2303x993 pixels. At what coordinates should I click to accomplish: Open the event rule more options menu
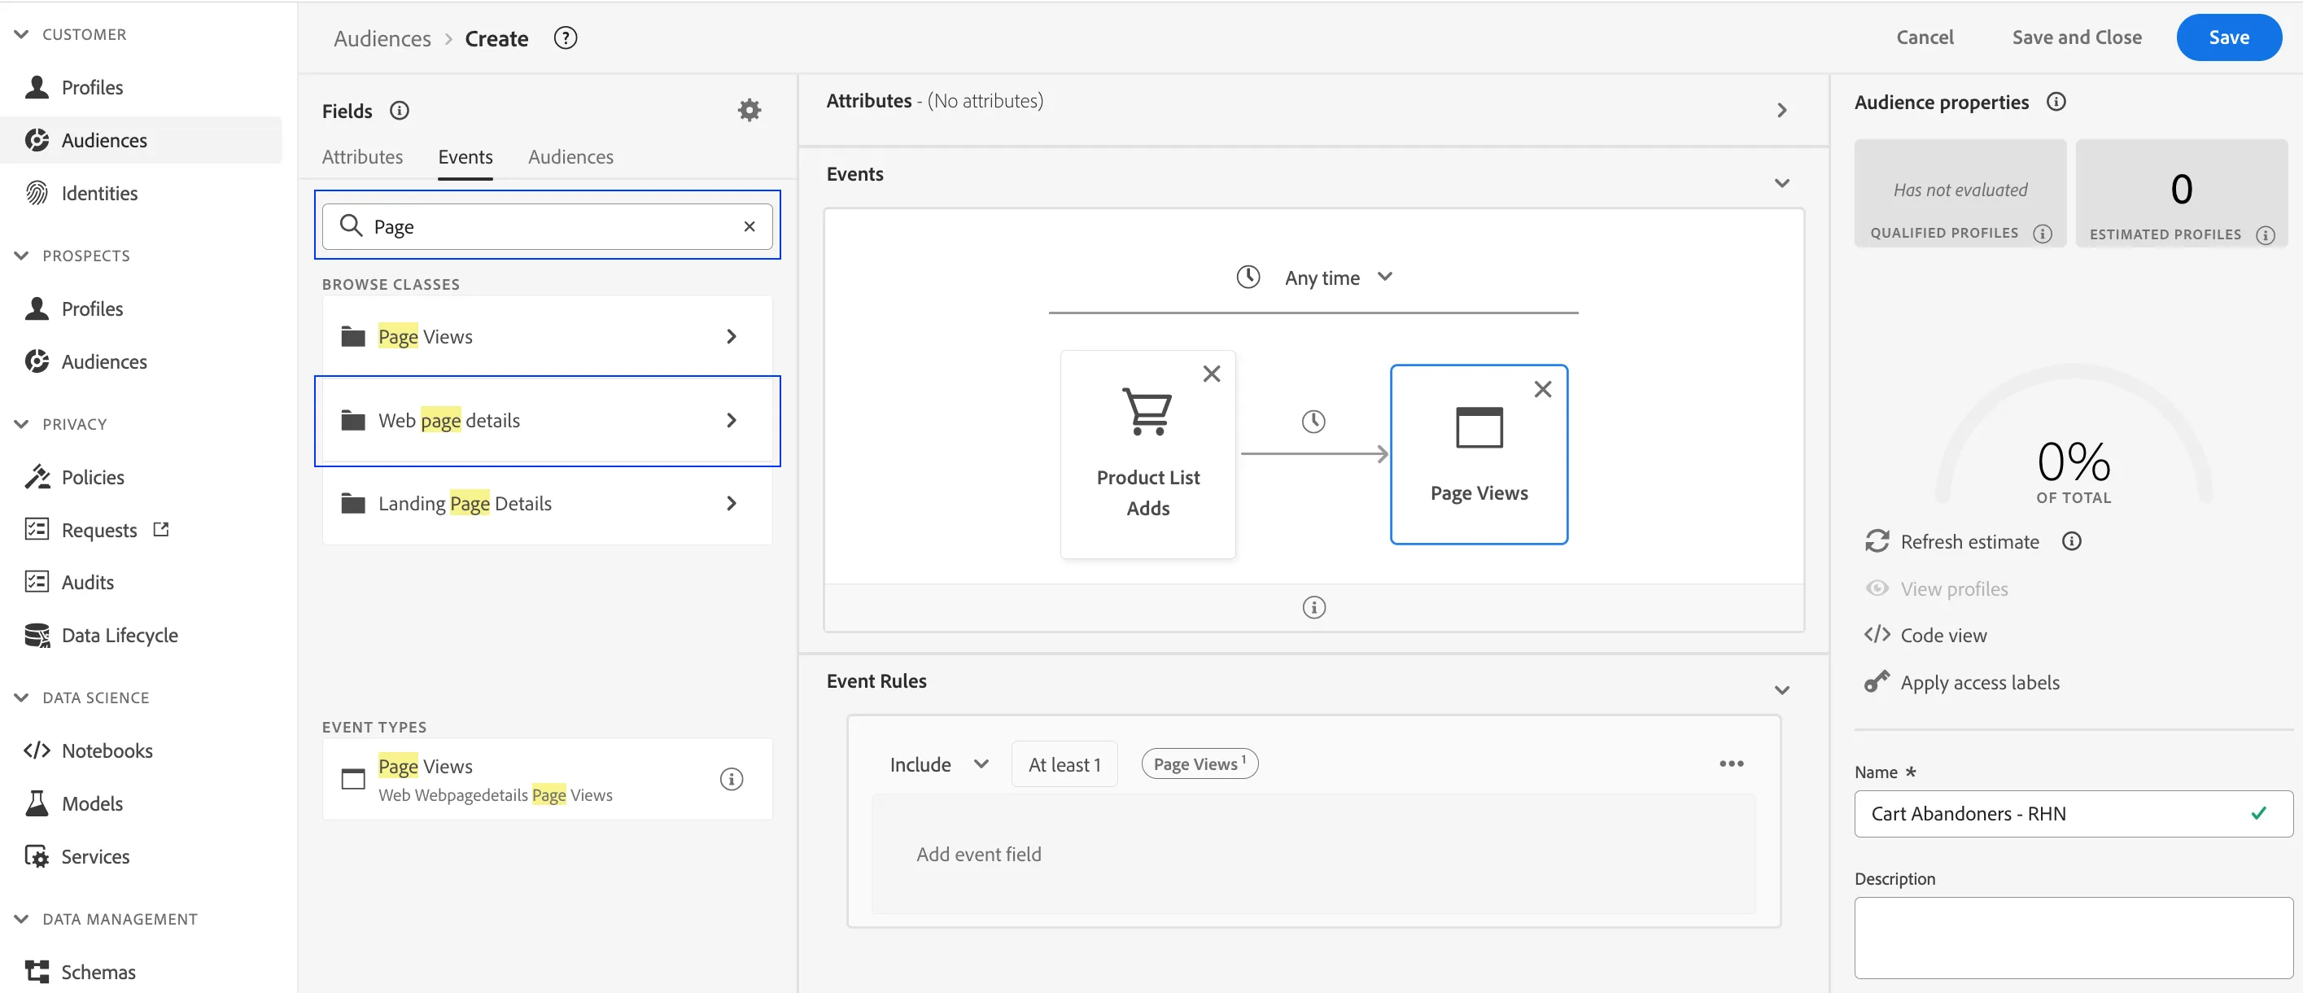pos(1731,763)
